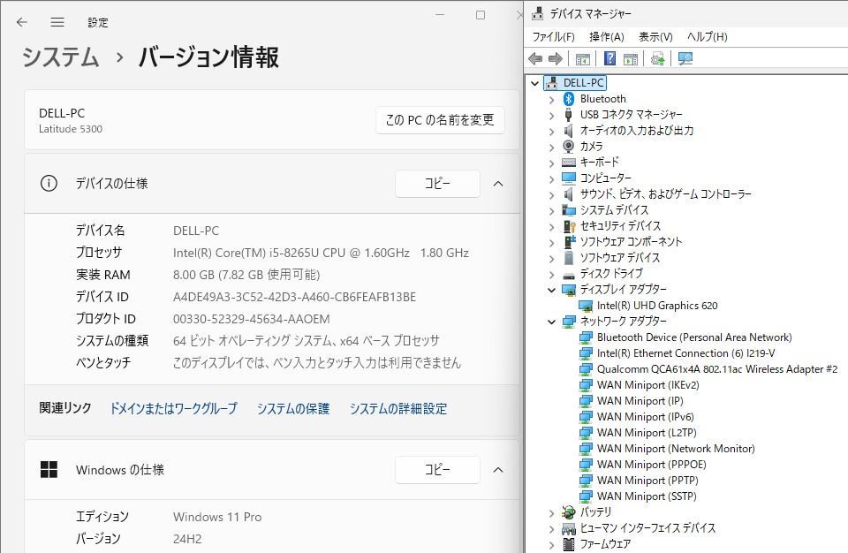Select WAN Miniport (IP) row
Viewport: 848px width, 553px height.
(640, 401)
